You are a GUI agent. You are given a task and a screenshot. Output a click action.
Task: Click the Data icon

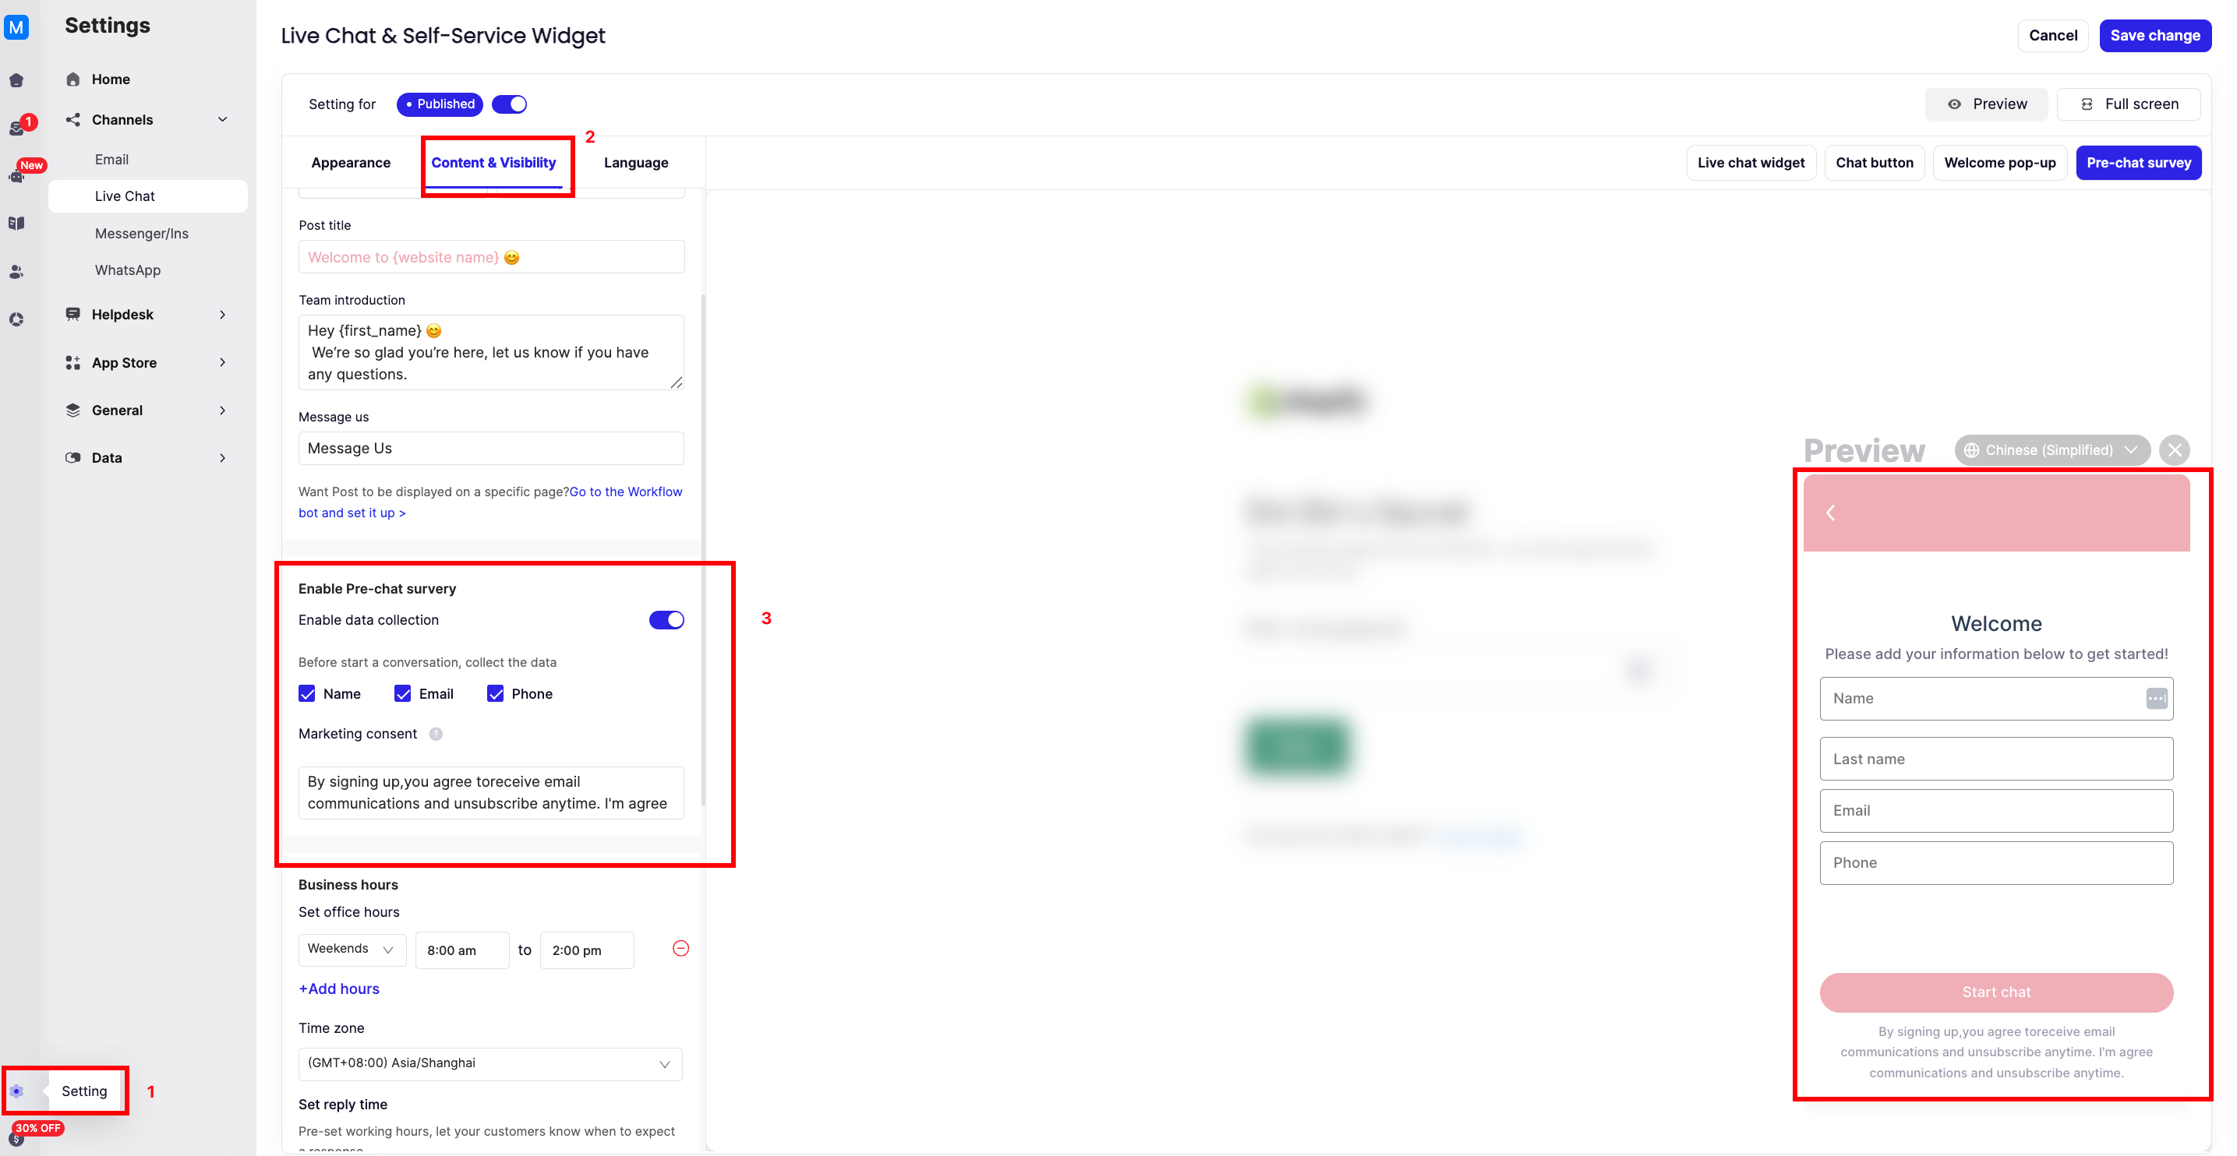pos(73,457)
